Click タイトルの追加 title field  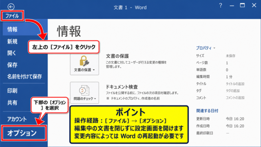235,84
